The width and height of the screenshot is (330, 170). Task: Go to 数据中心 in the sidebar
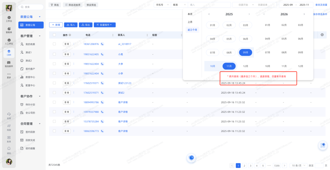coord(30,77)
